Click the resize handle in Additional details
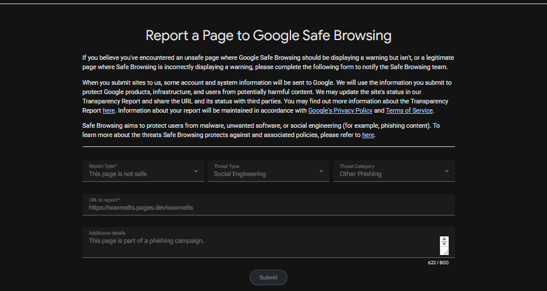Viewport: 547px width, 291px height. pyautogui.click(x=445, y=252)
